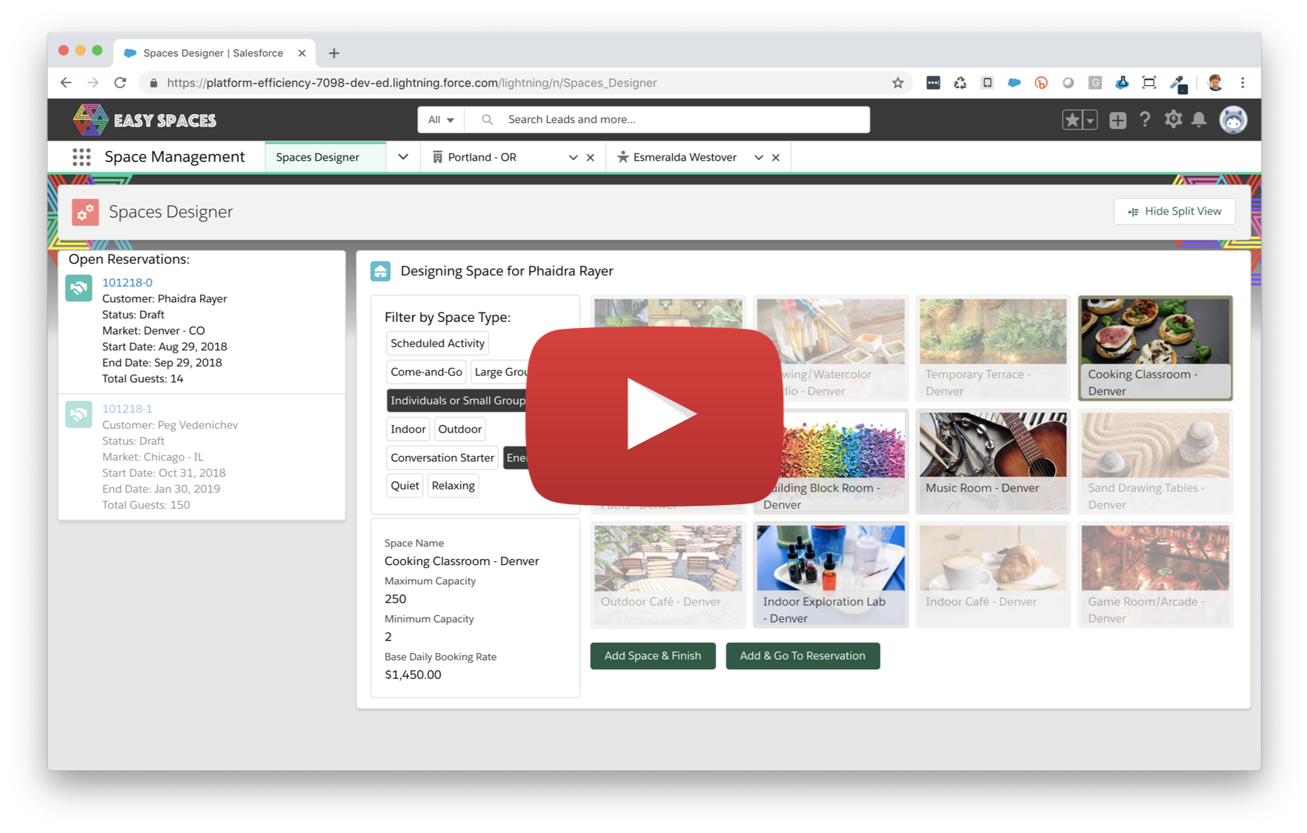Open Global Actions plus icon
The width and height of the screenshot is (1307, 833).
pos(1117,119)
